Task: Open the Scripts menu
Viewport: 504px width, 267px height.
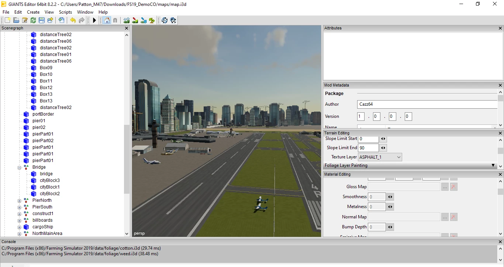Action: (65, 12)
